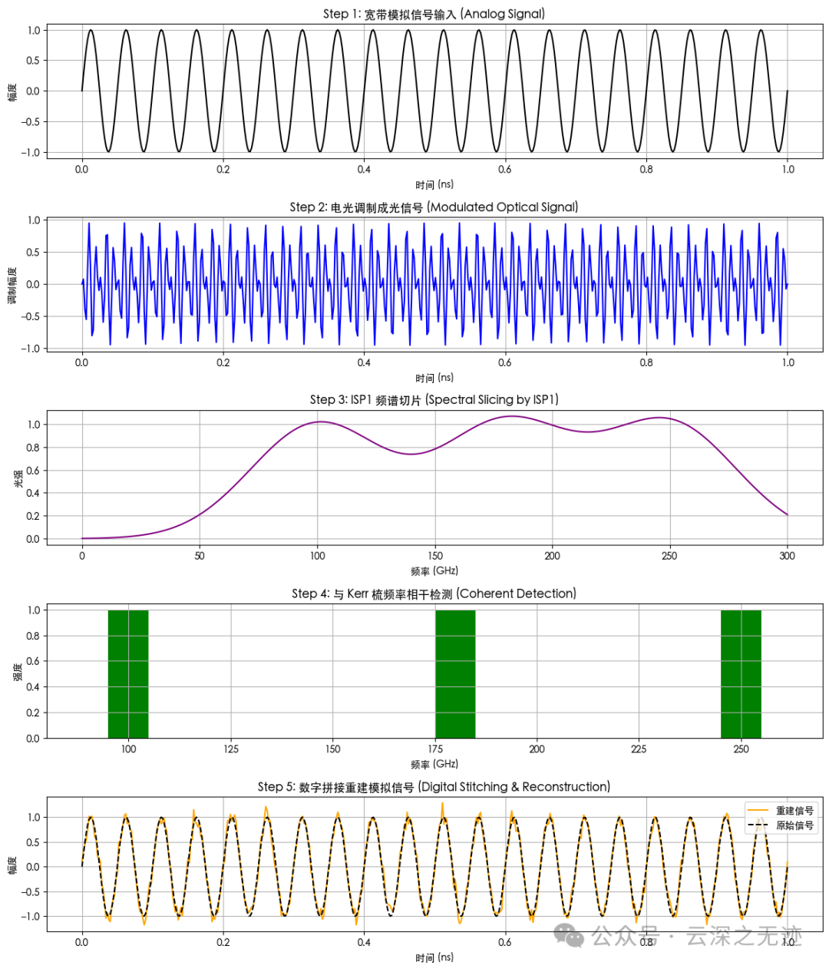Click the 125 tick on Step 4 x-axis
The width and height of the screenshot is (829, 969).
[231, 749]
